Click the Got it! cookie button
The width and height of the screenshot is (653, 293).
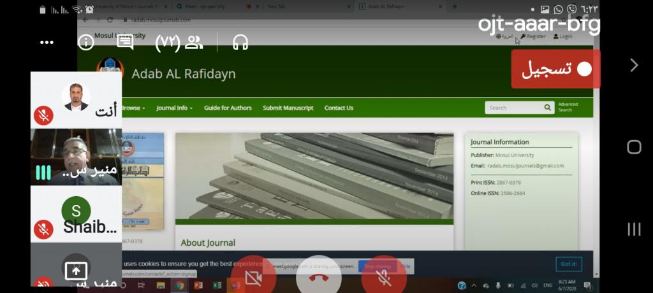(x=568, y=264)
